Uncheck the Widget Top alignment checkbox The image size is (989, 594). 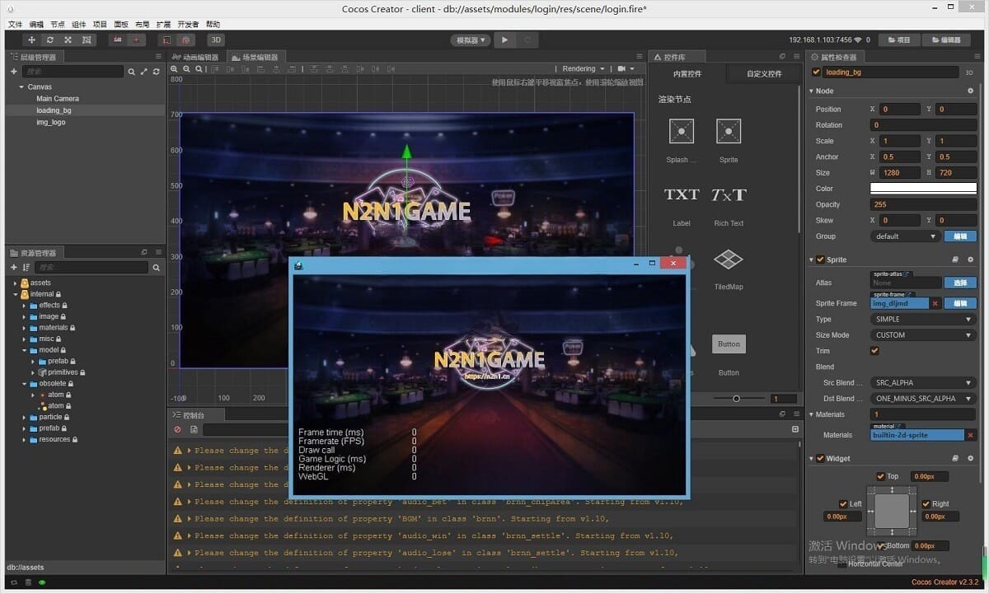881,476
